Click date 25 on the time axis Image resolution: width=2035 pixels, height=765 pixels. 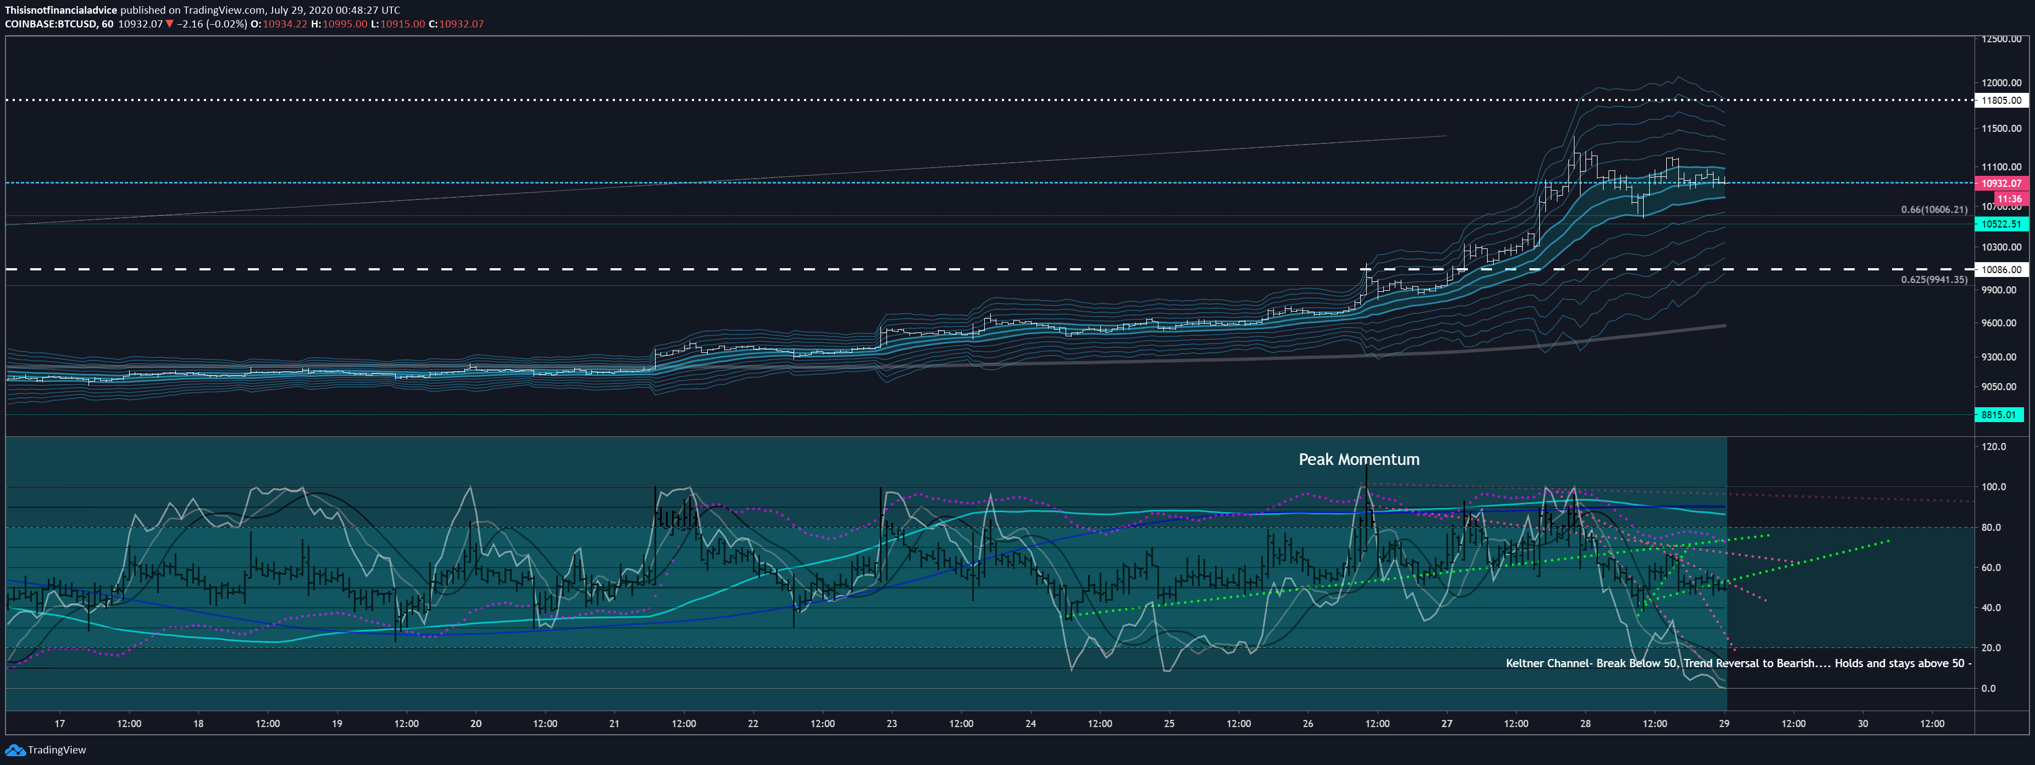click(1169, 724)
